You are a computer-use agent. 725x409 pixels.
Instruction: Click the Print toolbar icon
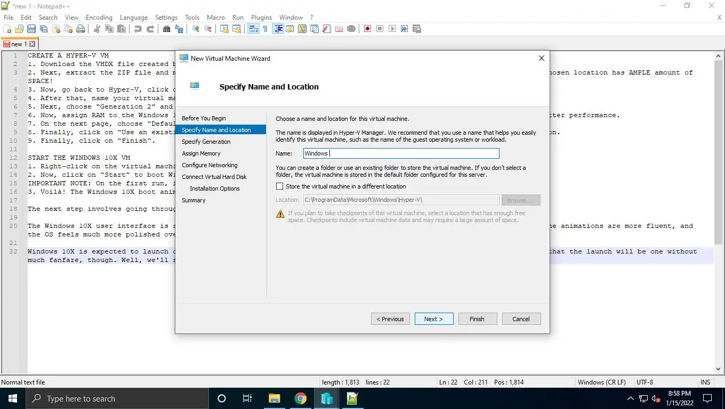click(80, 29)
